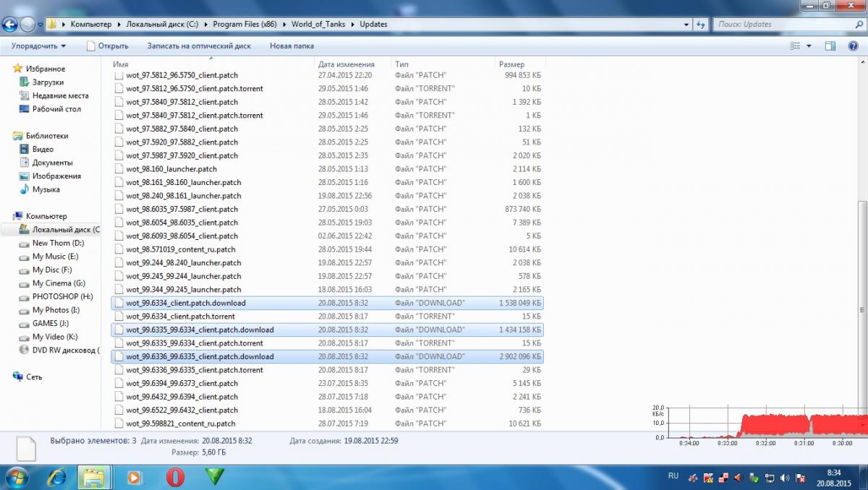Viewport: 868px width, 490px height.
Task: Open the Explorer help question mark icon
Action: click(853, 46)
